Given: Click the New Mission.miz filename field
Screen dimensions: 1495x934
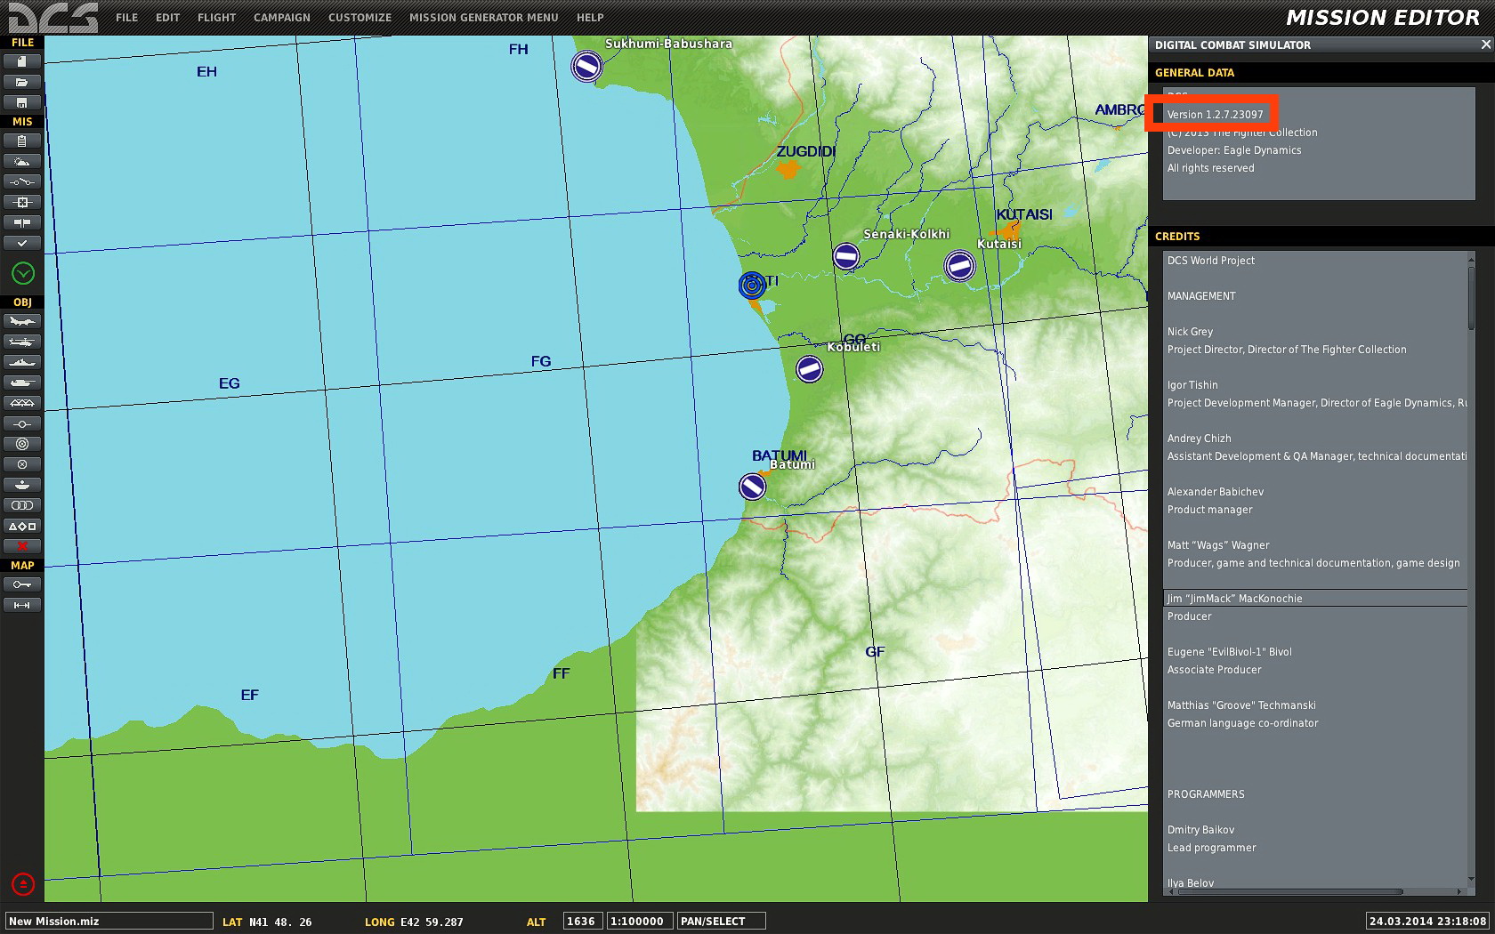Looking at the screenshot, I should click(109, 921).
